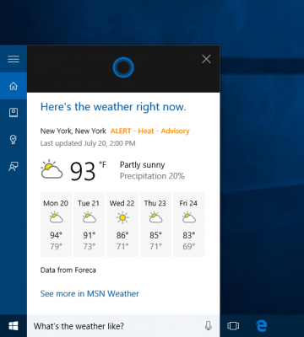Click the current 93°F temperature reading
The height and width of the screenshot is (337, 304).
(88, 170)
